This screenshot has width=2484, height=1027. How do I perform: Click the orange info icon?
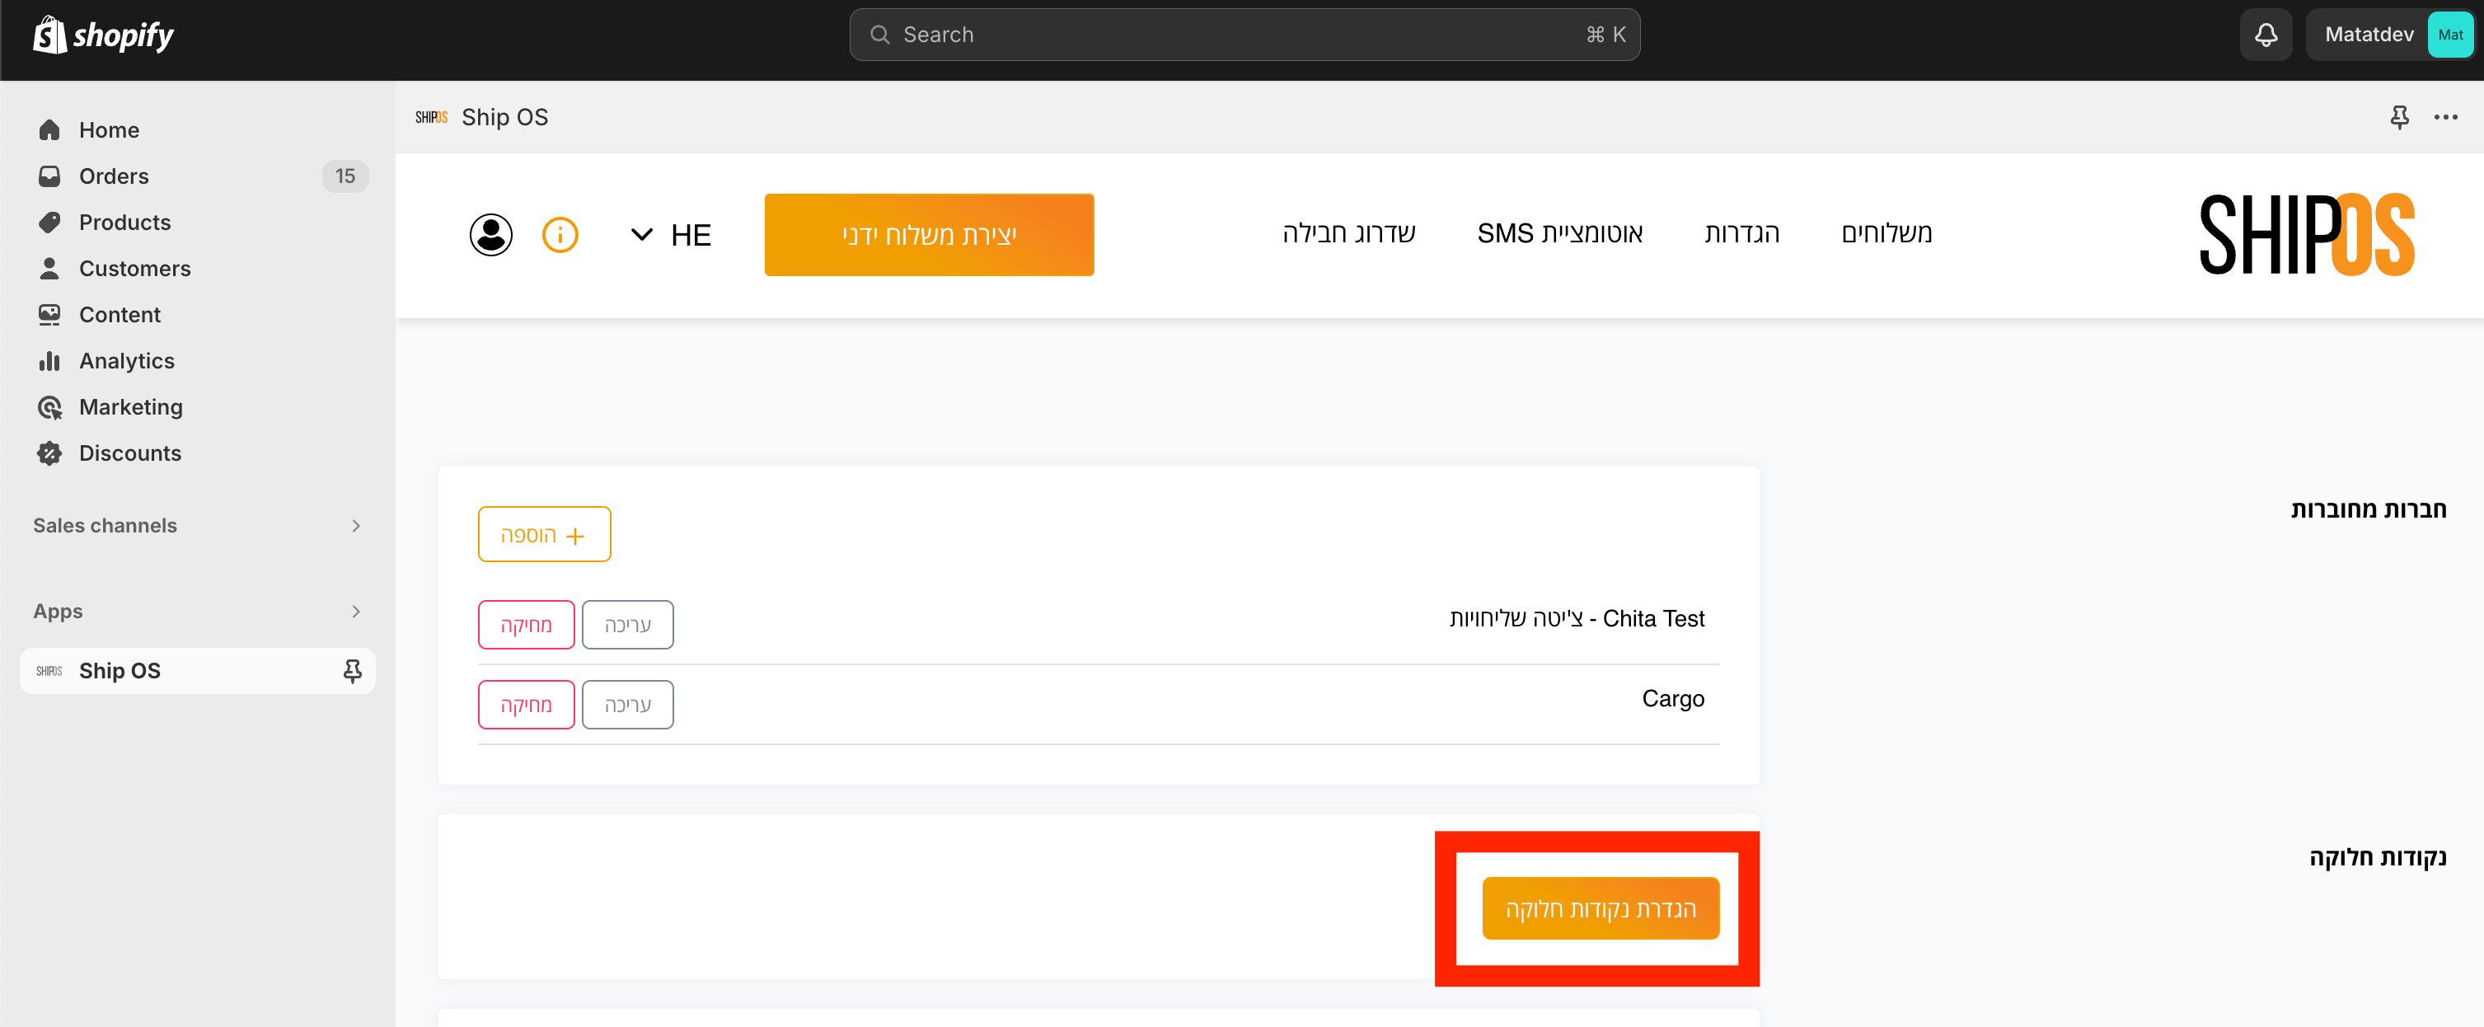560,234
